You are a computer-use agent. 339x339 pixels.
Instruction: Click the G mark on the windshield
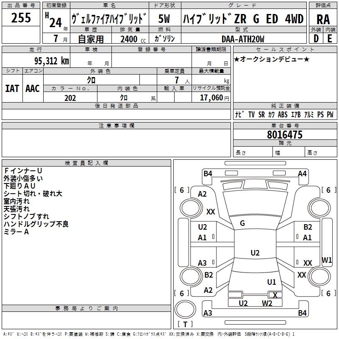click(x=242, y=223)
